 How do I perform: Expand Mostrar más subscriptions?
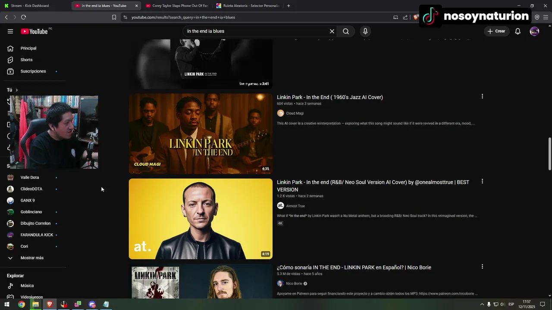click(x=32, y=258)
